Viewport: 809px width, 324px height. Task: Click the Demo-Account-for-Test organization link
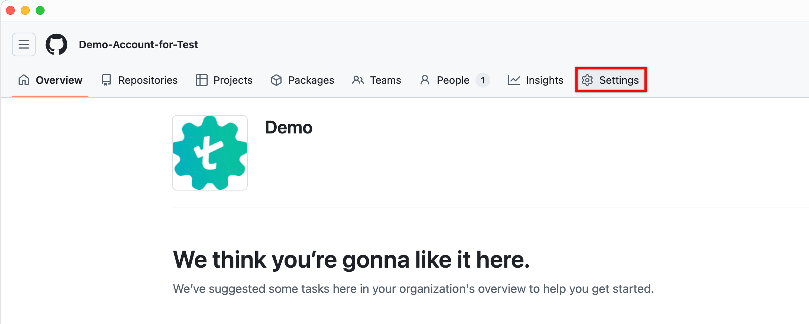click(x=139, y=44)
